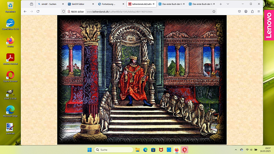Click the 'Nicht sicher' security indicator

76,11
